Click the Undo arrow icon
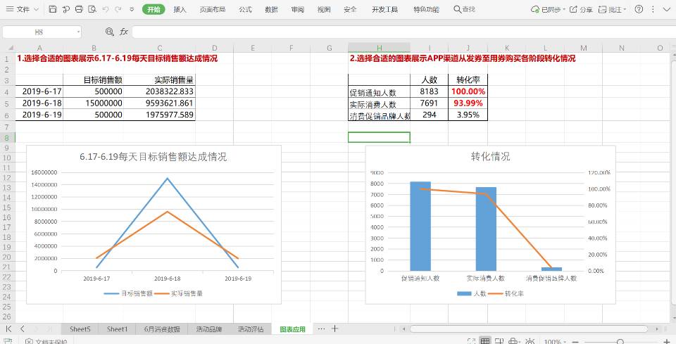The image size is (676, 344). pos(106,9)
